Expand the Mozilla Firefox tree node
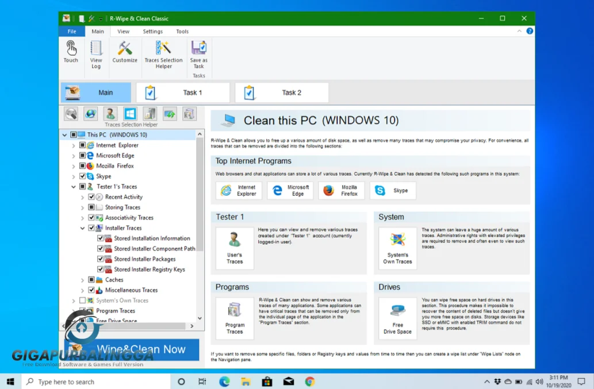Viewport: 594px width, 389px height. (x=74, y=166)
